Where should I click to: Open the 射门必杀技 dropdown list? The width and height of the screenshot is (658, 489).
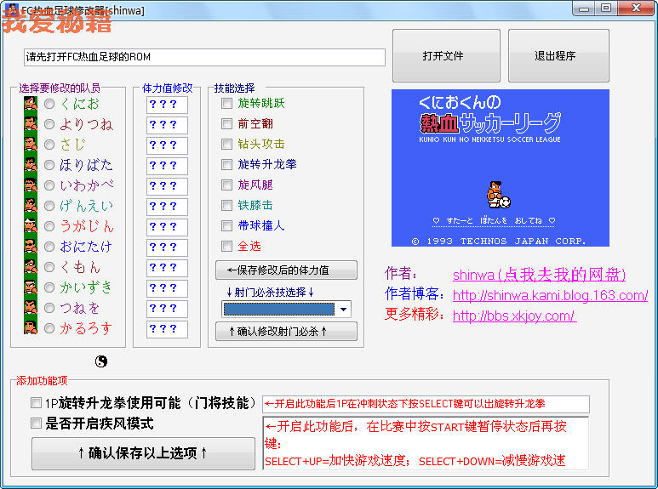click(342, 310)
